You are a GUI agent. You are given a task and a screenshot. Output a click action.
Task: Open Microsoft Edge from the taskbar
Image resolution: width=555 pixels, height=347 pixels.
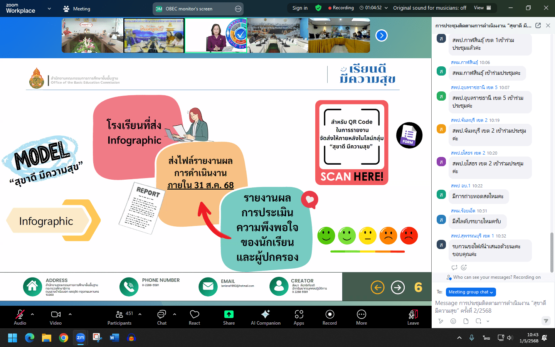[x=30, y=338]
